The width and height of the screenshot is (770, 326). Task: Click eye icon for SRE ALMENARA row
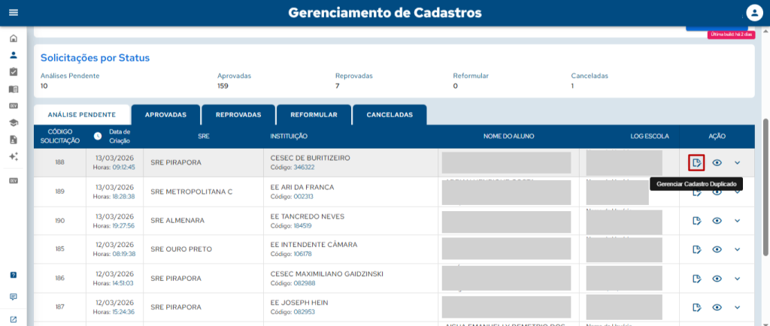pos(717,220)
